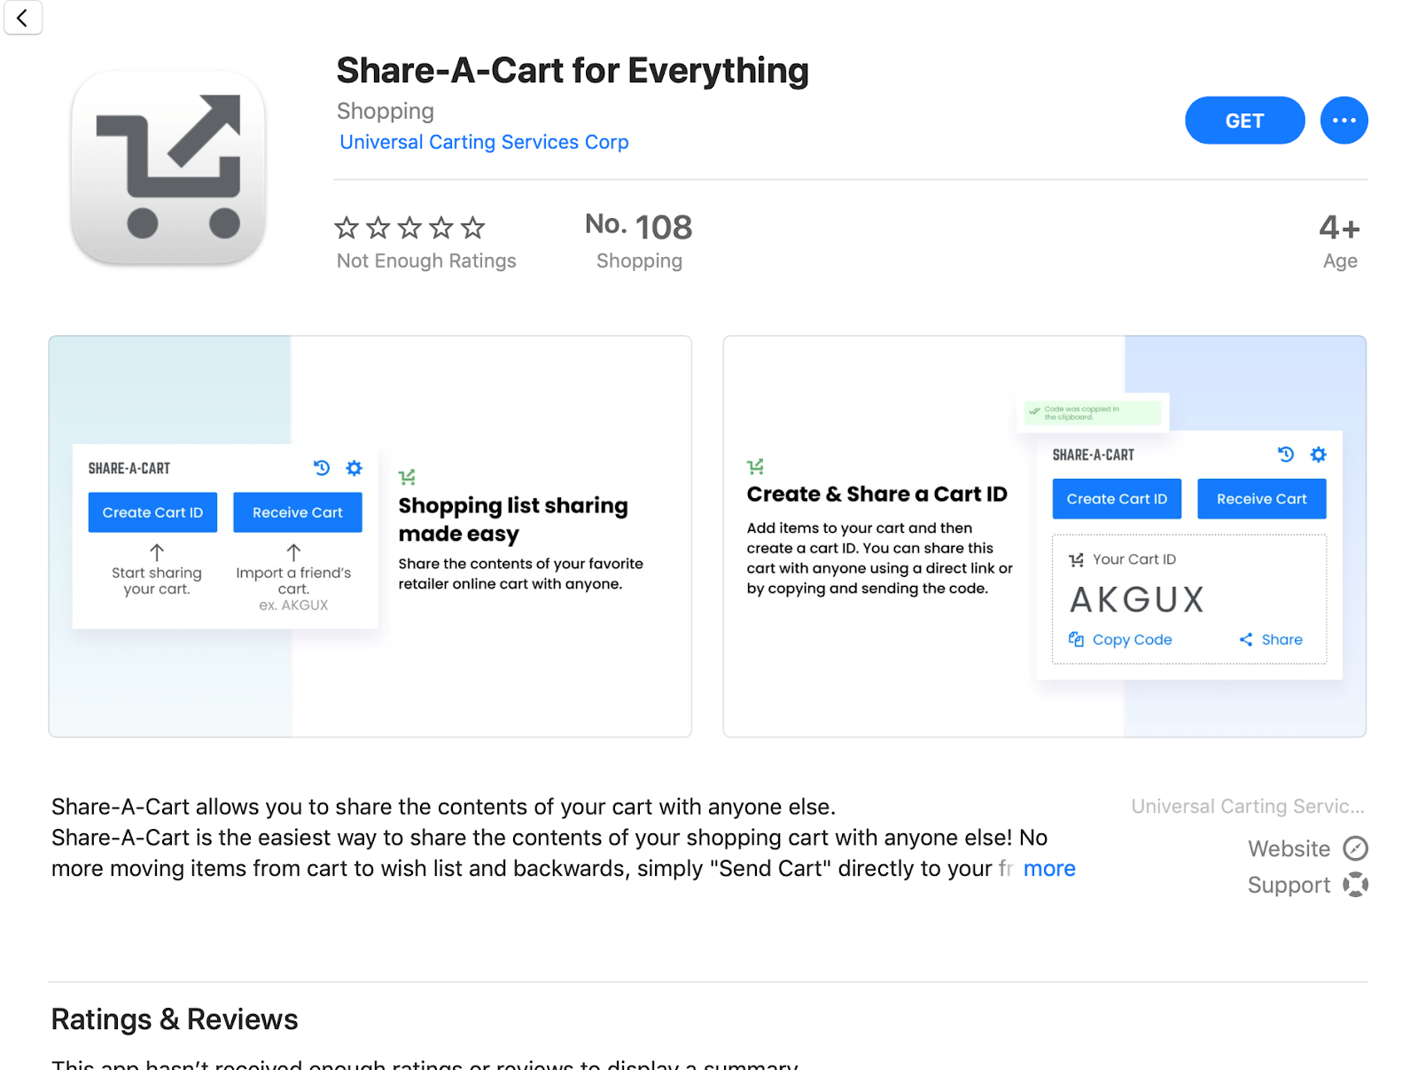This screenshot has height=1070, width=1418.
Task: Click the No. 108 Shopping ranking
Action: (639, 241)
